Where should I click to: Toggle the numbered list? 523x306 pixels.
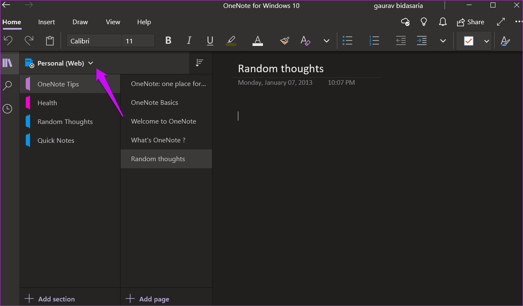point(374,40)
